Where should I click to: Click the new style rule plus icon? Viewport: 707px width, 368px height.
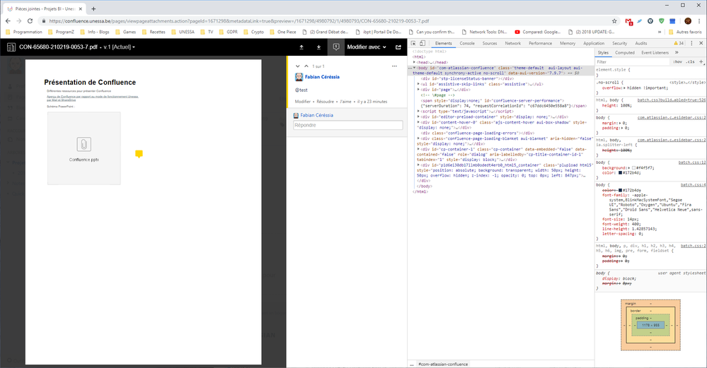pos(701,61)
